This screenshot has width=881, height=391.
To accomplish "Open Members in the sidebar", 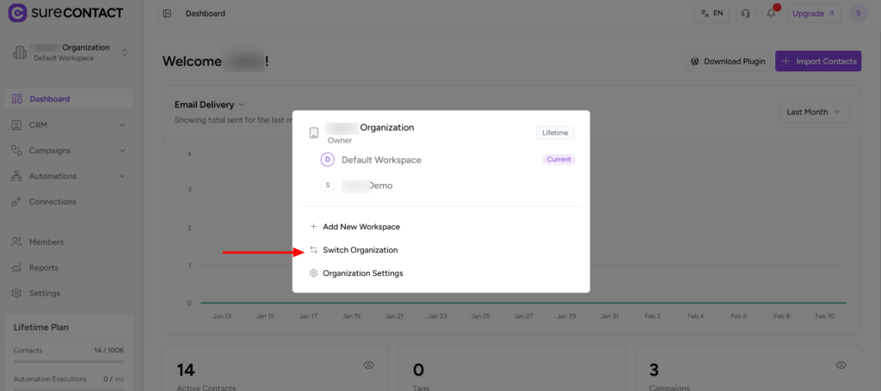I will (69, 241).
